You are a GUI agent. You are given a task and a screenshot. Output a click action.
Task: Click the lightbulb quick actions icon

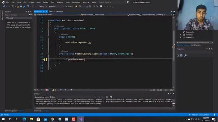44,60
